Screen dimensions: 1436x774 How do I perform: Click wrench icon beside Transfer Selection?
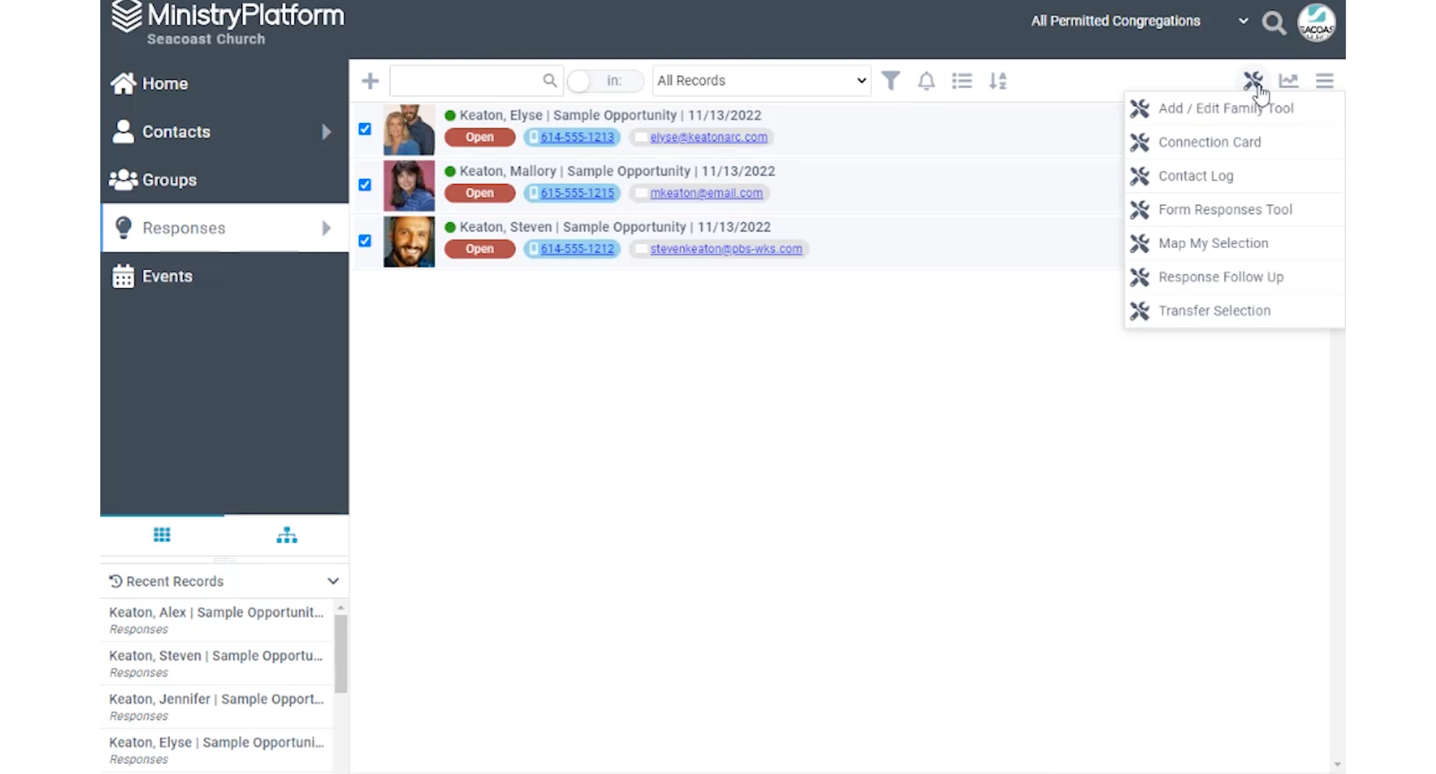(1140, 311)
